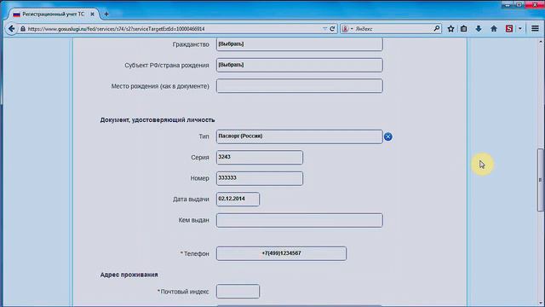Bookmark this page with the star icon
545x307 pixels.
coord(450,29)
